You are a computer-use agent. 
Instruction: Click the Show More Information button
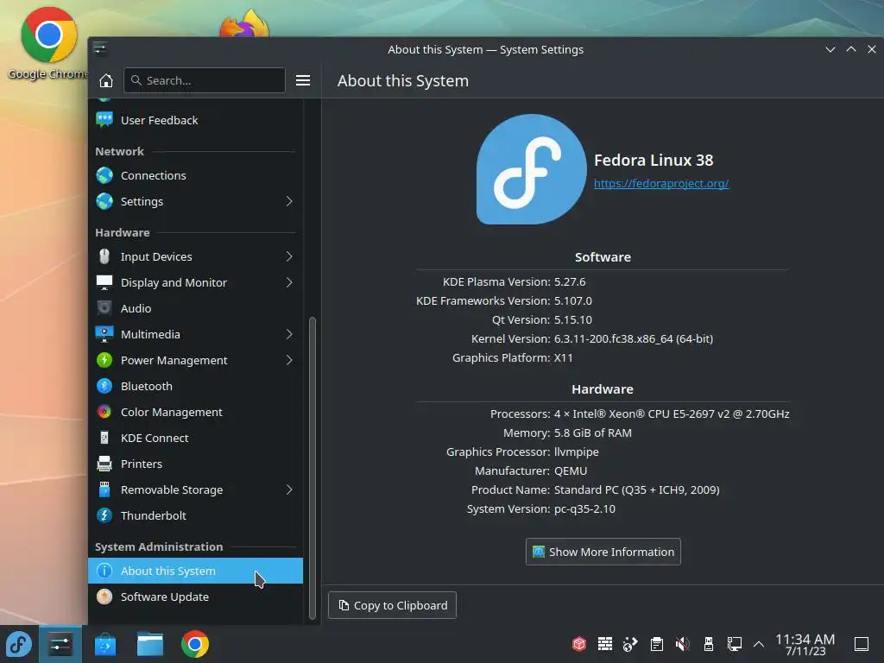(x=603, y=552)
